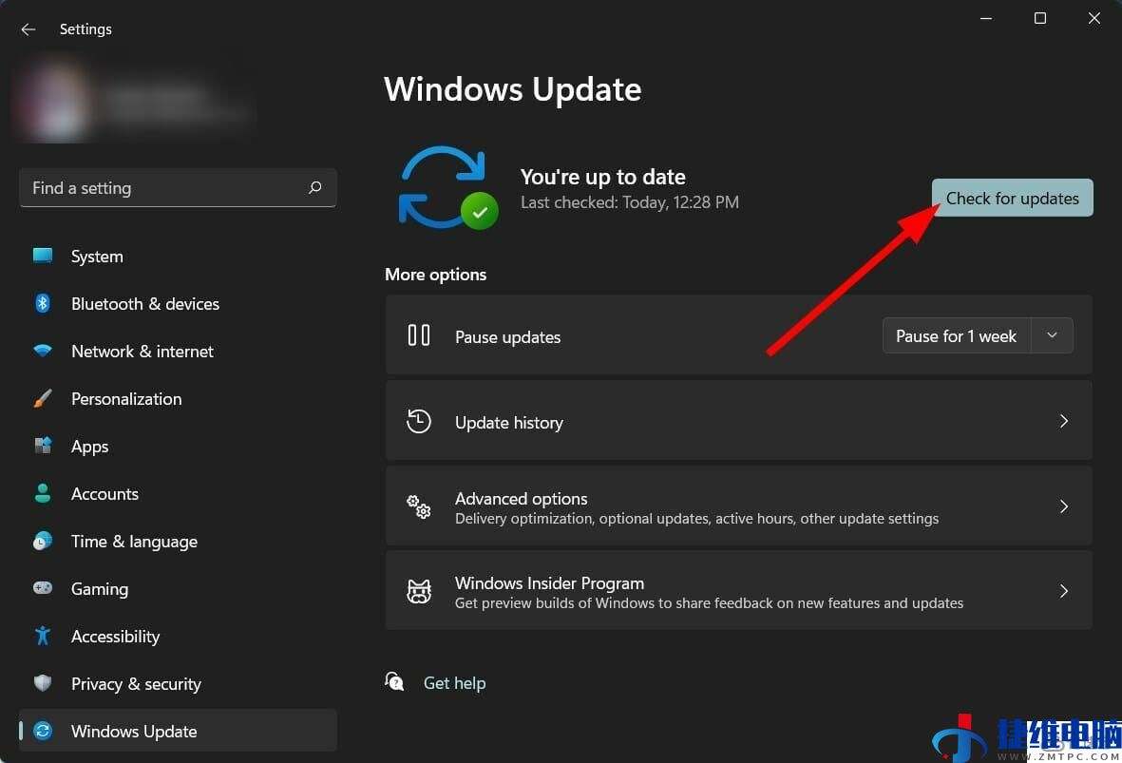
Task: Click the chevron on Advanced options row
Action: point(1063,506)
